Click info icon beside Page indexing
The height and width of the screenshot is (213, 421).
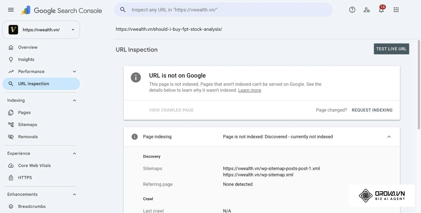click(134, 137)
